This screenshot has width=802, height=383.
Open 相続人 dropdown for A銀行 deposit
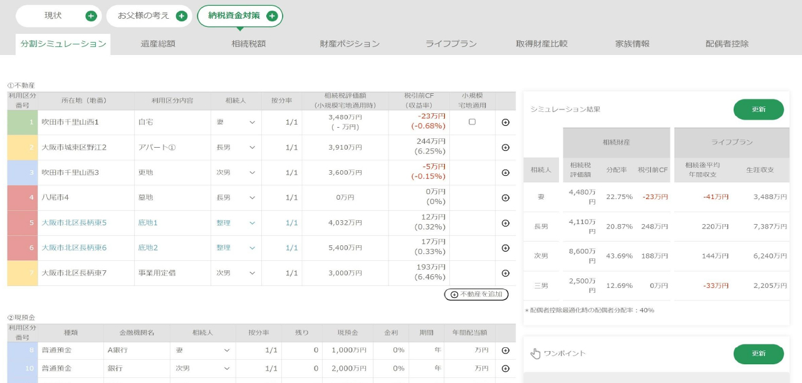tap(203, 350)
